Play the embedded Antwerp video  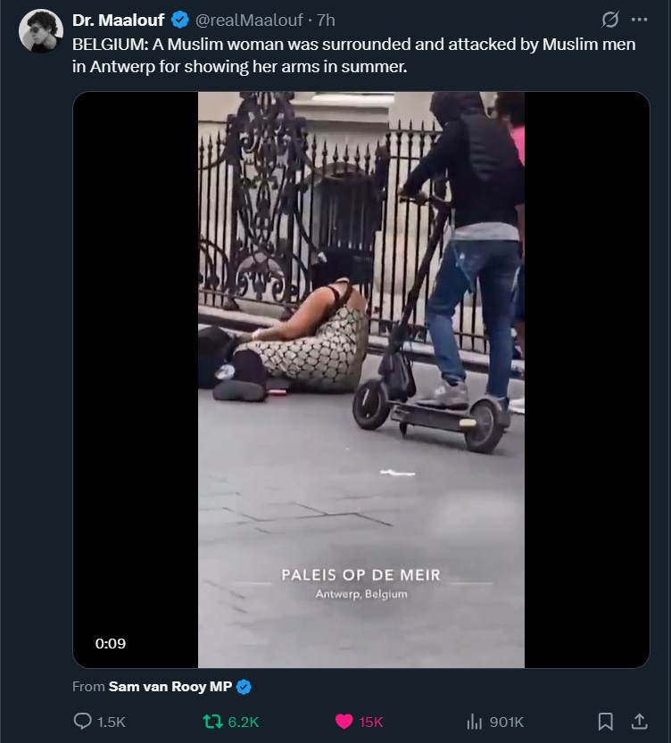tap(361, 380)
